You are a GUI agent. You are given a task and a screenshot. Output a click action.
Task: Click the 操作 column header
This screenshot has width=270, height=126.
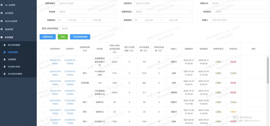click(x=253, y=49)
